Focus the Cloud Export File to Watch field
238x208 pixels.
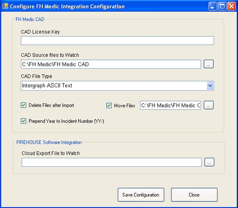[x=111, y=162]
